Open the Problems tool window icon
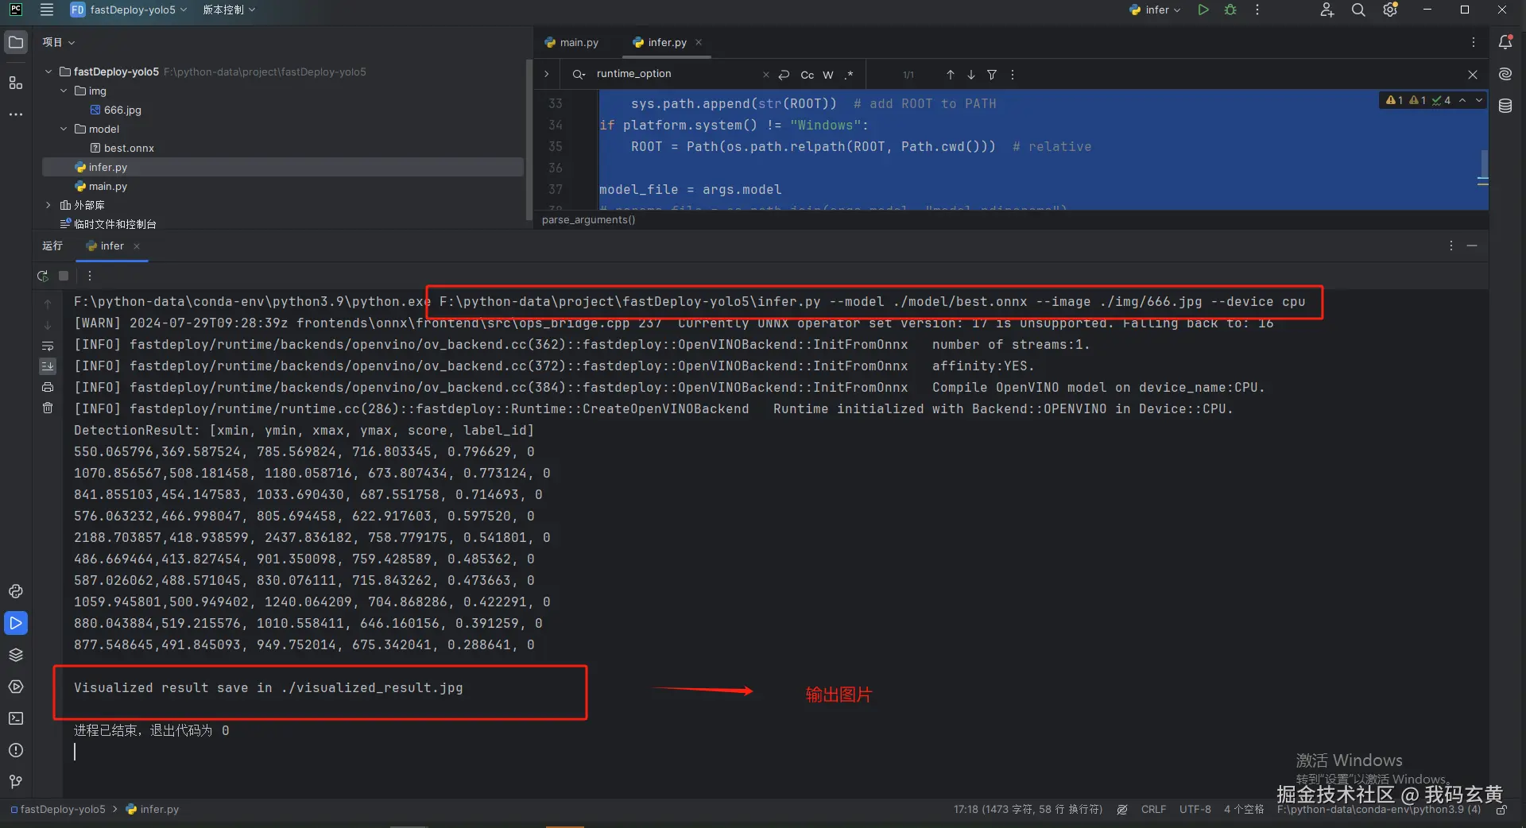This screenshot has width=1526, height=828. click(16, 750)
